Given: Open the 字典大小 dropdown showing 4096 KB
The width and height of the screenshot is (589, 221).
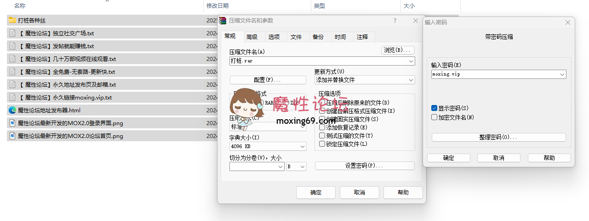Looking at the screenshot, I should (x=303, y=147).
